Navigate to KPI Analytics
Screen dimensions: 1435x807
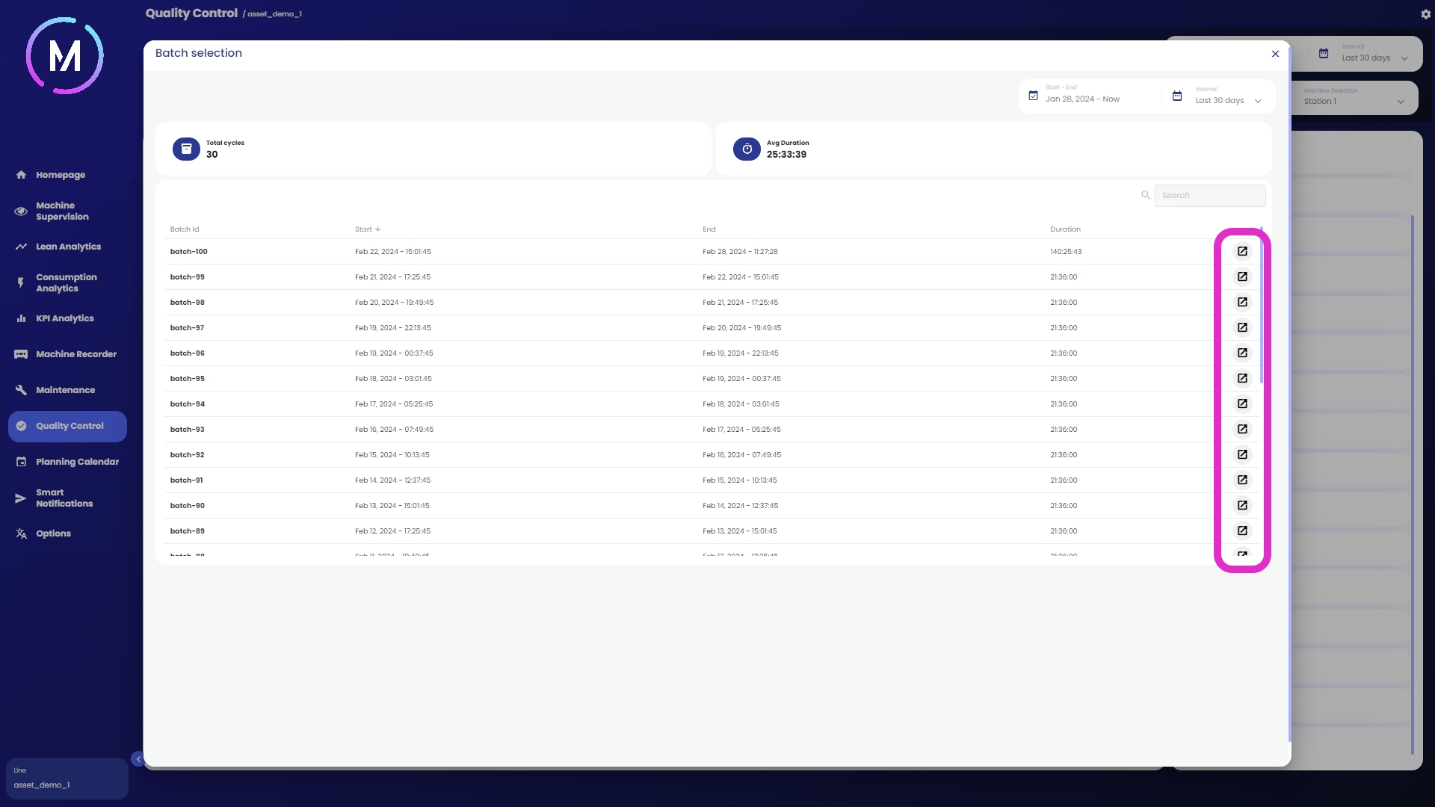[64, 318]
